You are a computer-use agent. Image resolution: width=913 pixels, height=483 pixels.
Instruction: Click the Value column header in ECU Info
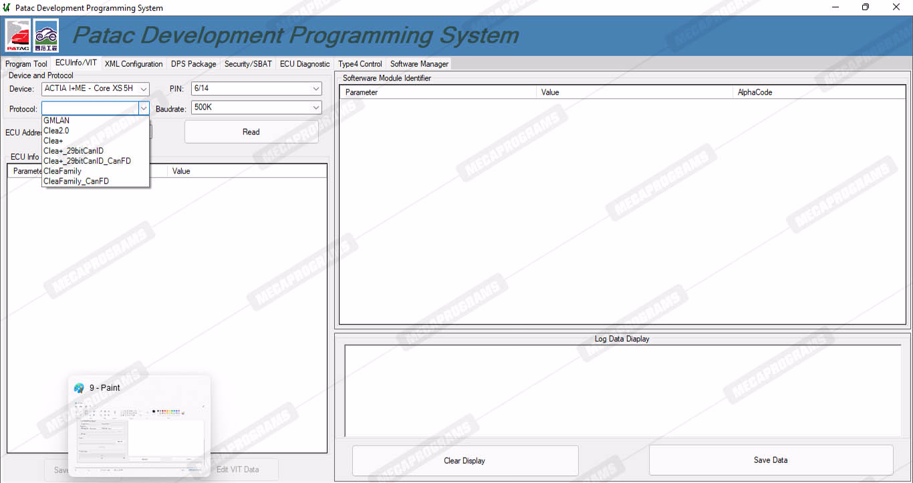point(247,171)
